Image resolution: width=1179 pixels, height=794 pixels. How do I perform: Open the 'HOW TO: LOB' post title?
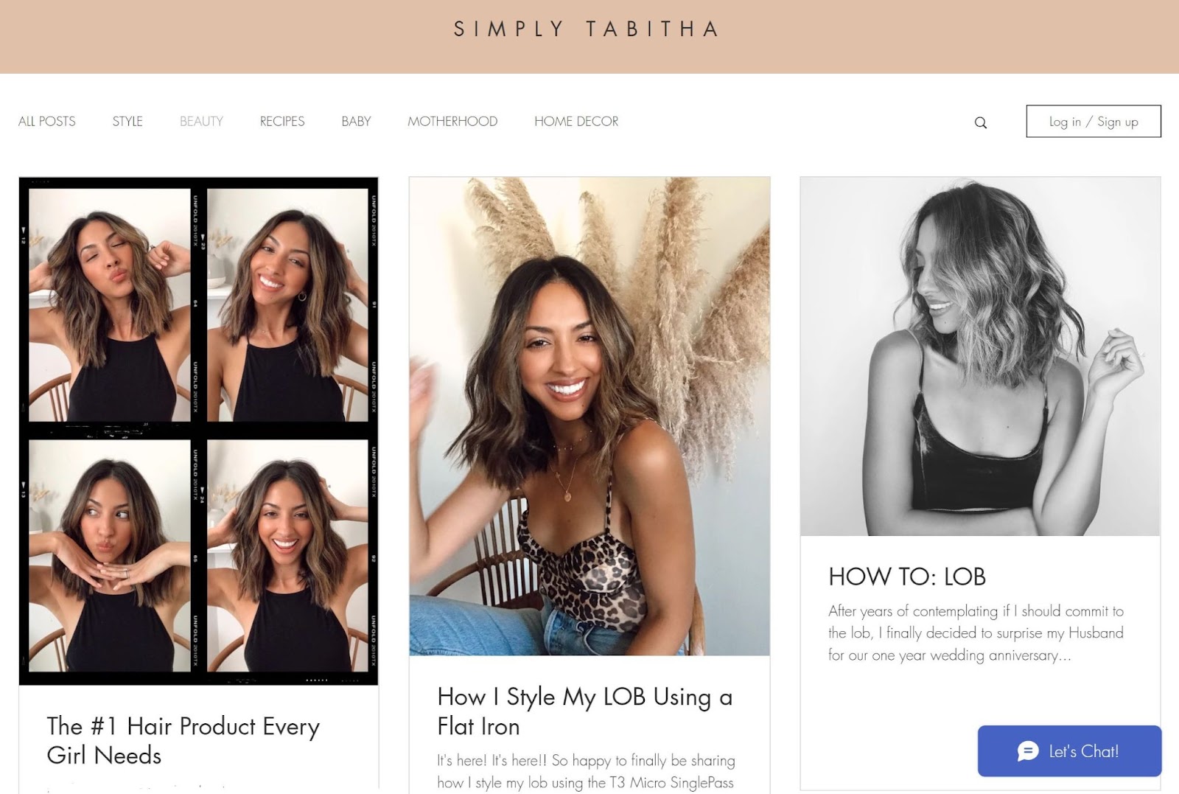(x=907, y=577)
